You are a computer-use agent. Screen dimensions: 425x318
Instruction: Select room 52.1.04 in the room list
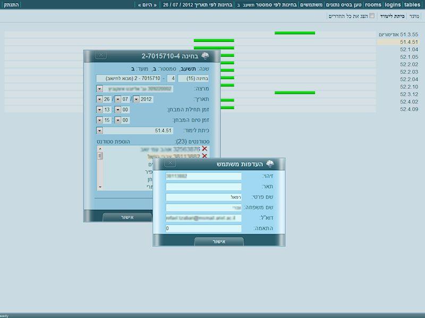point(409,49)
